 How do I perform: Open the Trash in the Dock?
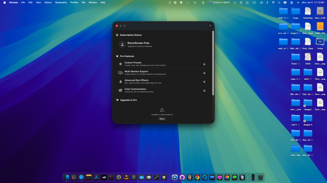pyautogui.click(x=261, y=177)
